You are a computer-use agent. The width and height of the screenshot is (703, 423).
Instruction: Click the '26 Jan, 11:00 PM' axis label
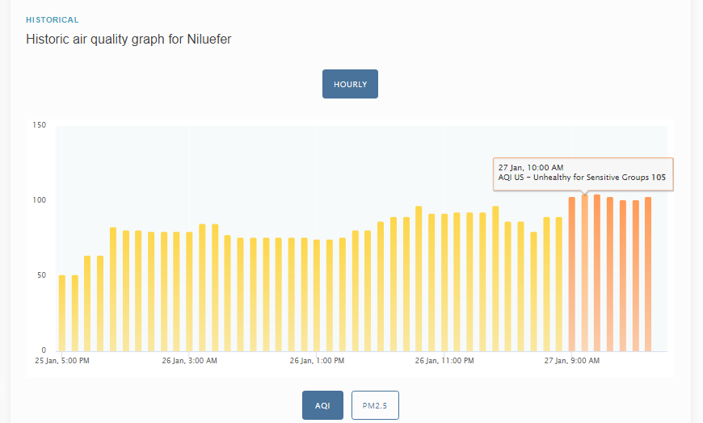tap(444, 361)
